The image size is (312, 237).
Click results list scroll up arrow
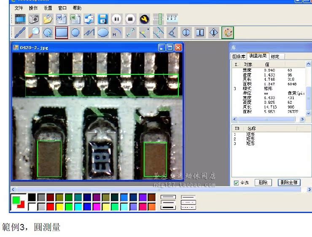click(x=309, y=64)
